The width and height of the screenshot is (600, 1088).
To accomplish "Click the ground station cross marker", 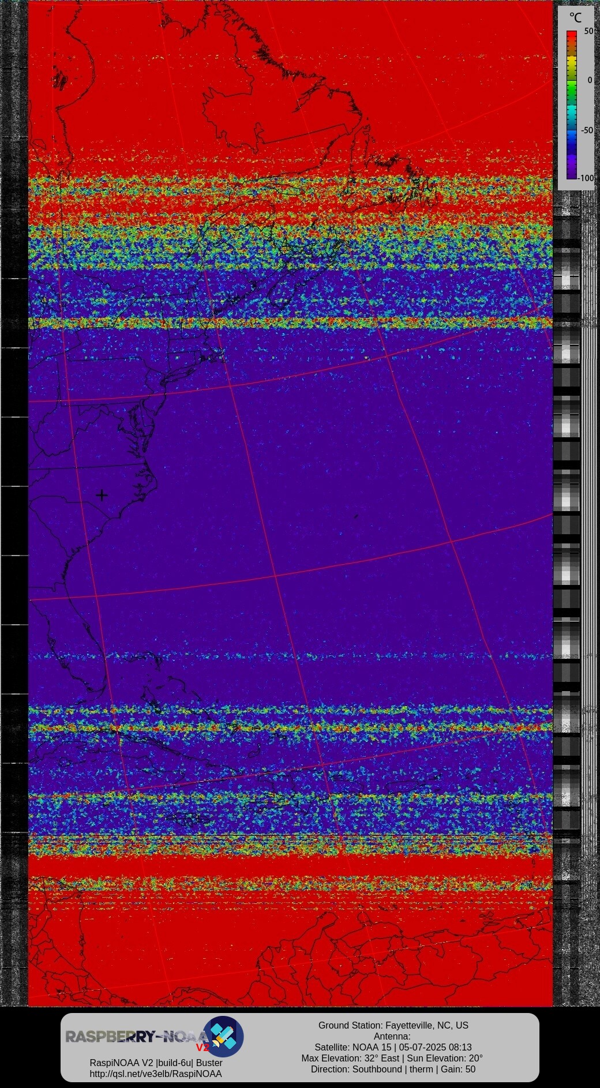I will tap(102, 495).
